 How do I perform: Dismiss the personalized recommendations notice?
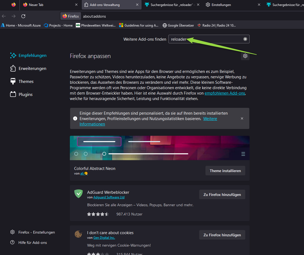click(x=242, y=118)
